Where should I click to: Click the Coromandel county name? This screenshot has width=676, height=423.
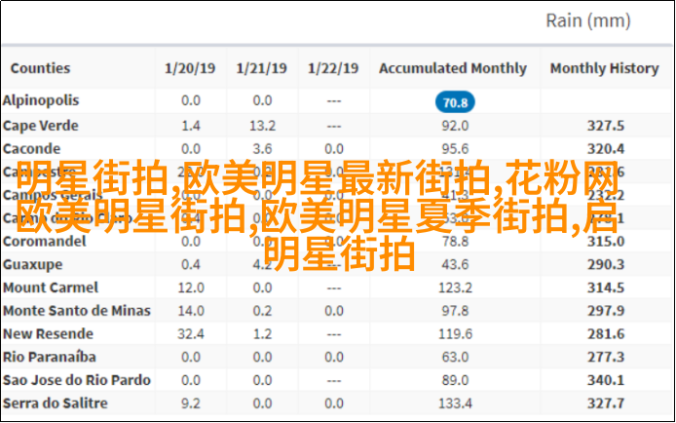pos(43,241)
